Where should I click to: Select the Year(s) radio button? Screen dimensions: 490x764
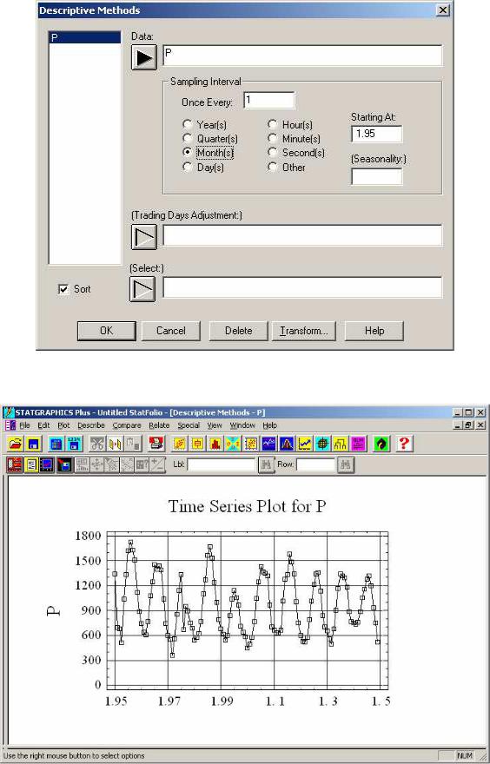187,124
